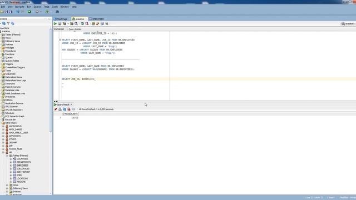Place cursor in SELECT JOB_ID, ROUND line
The width and height of the screenshot is (356, 200).
(x=78, y=79)
